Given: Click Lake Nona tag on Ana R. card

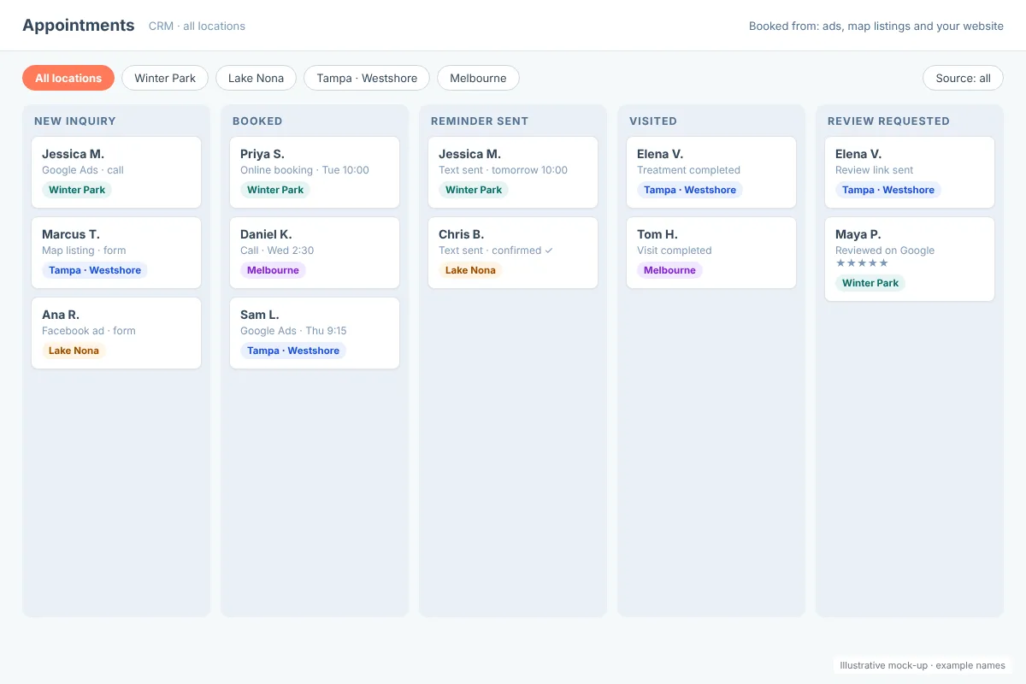Looking at the screenshot, I should point(74,351).
